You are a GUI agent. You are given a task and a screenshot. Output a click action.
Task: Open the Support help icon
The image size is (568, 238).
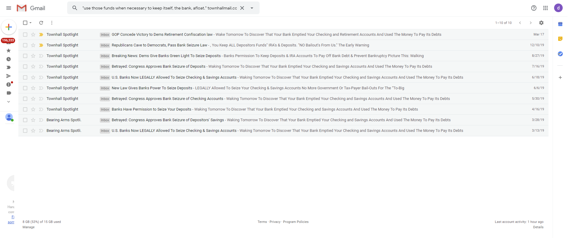coord(534,8)
